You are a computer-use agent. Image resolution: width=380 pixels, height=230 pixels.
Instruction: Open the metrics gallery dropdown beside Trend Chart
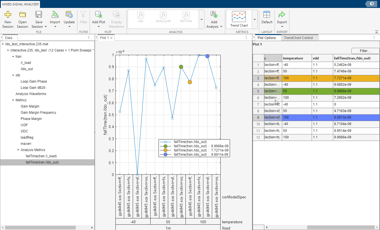coord(254,19)
